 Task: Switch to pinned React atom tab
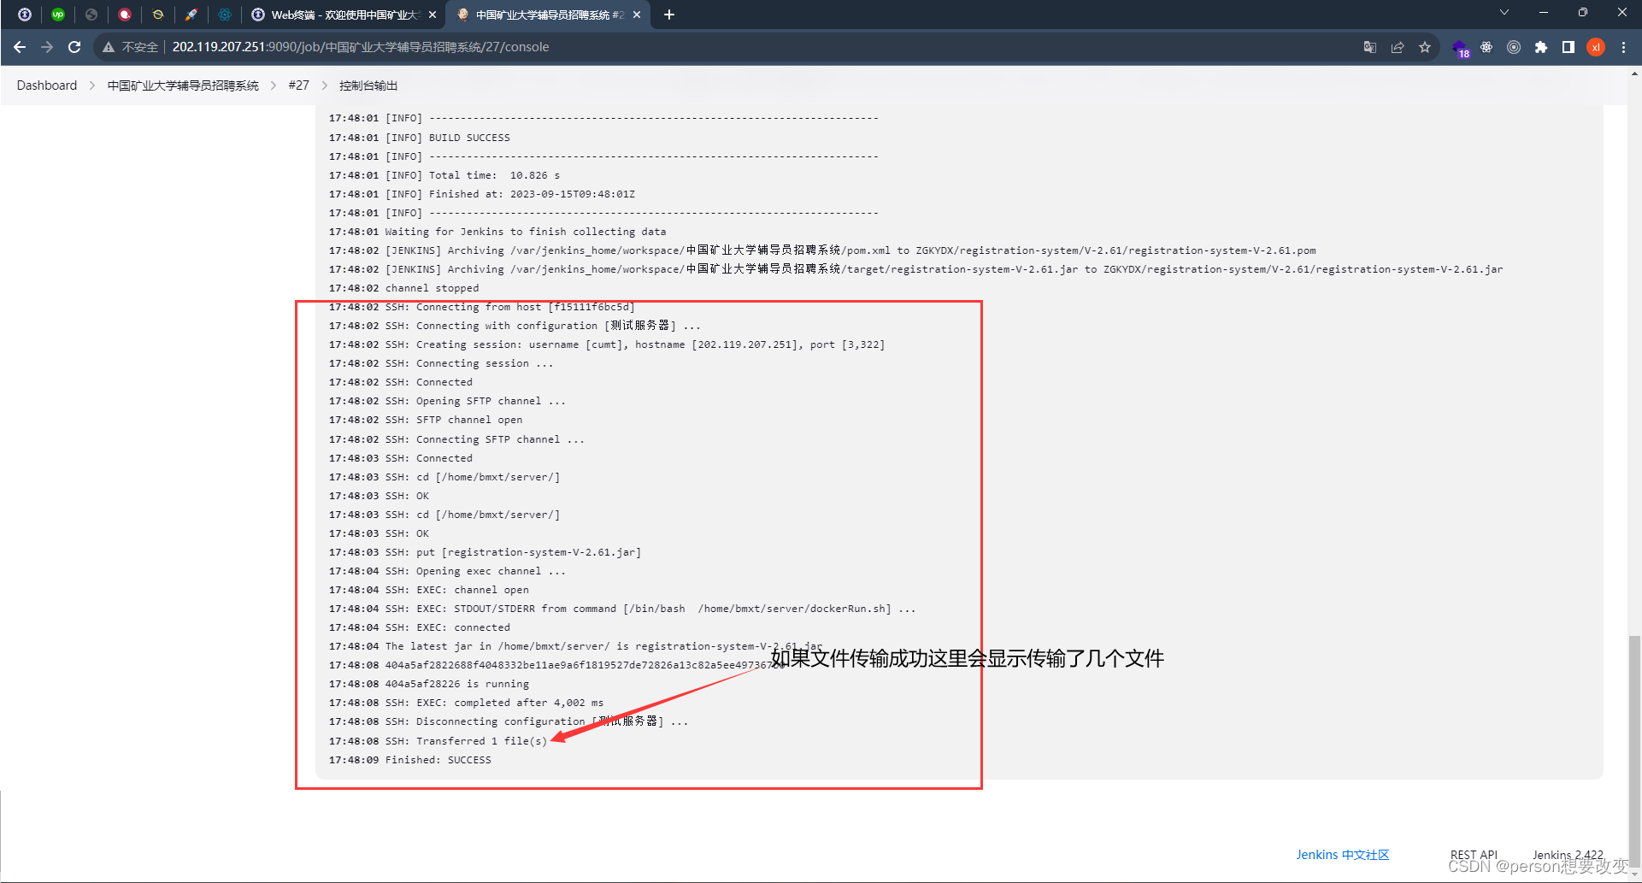(225, 15)
